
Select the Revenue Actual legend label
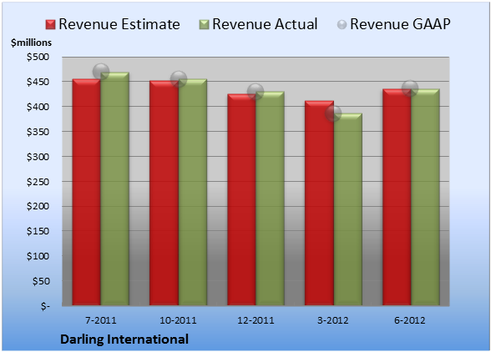pos(265,24)
